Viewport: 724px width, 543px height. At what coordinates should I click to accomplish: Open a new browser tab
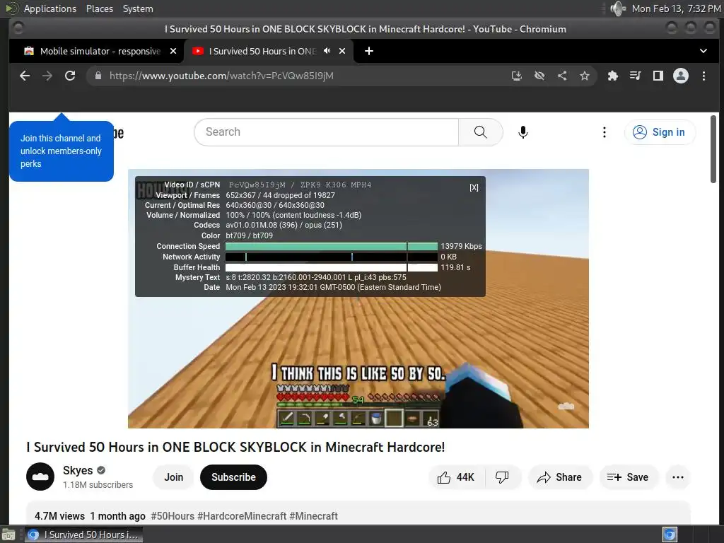click(x=369, y=51)
